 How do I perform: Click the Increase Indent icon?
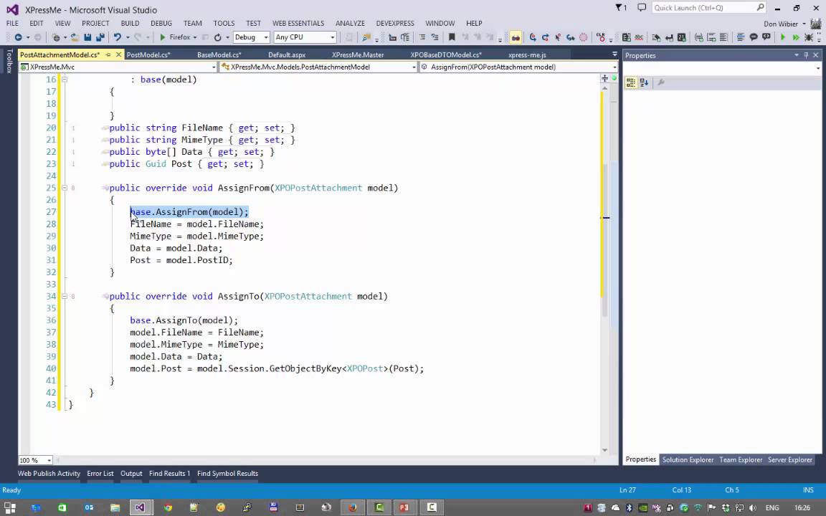pos(435,37)
